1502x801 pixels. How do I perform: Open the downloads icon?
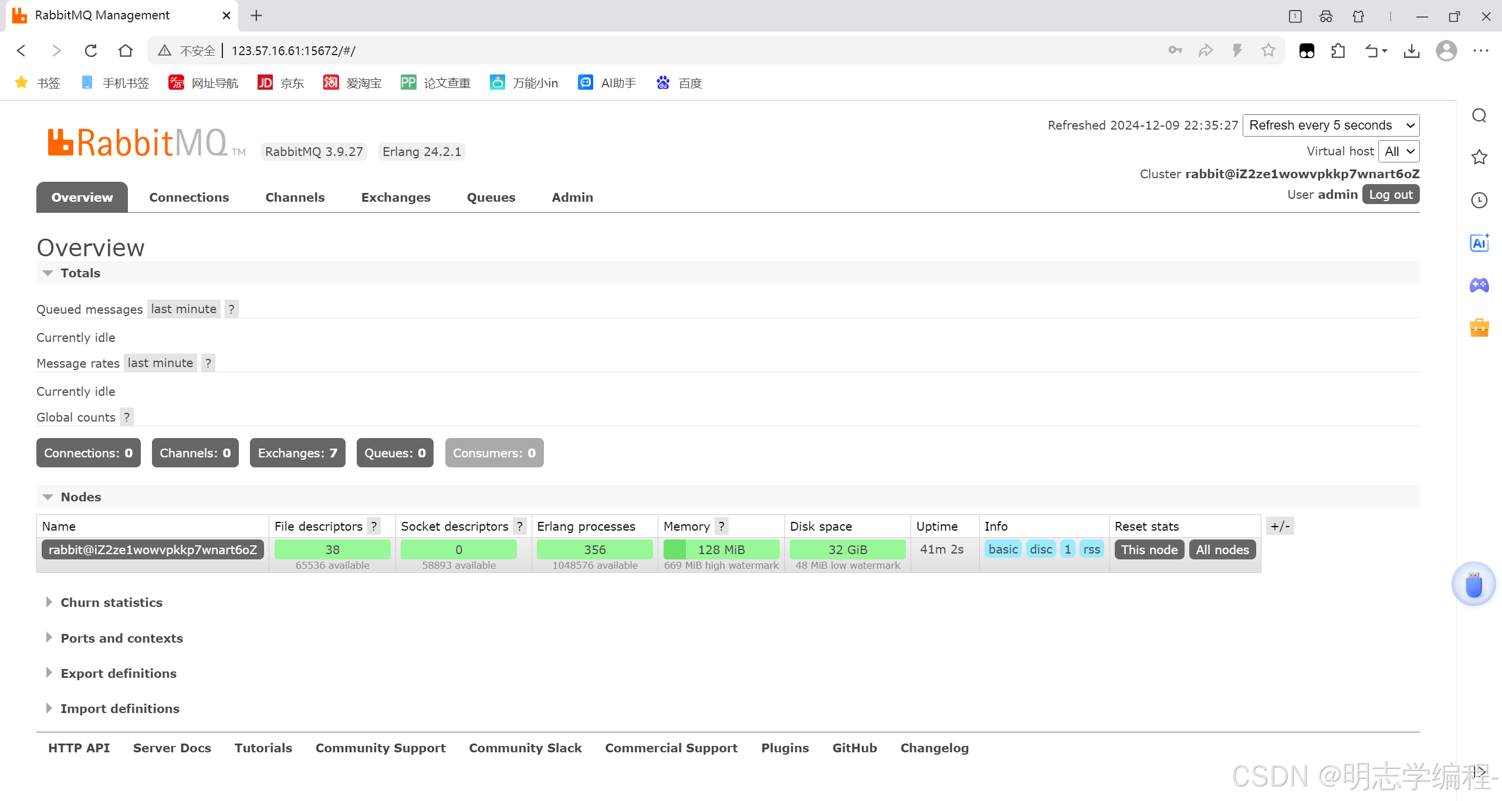(1412, 51)
